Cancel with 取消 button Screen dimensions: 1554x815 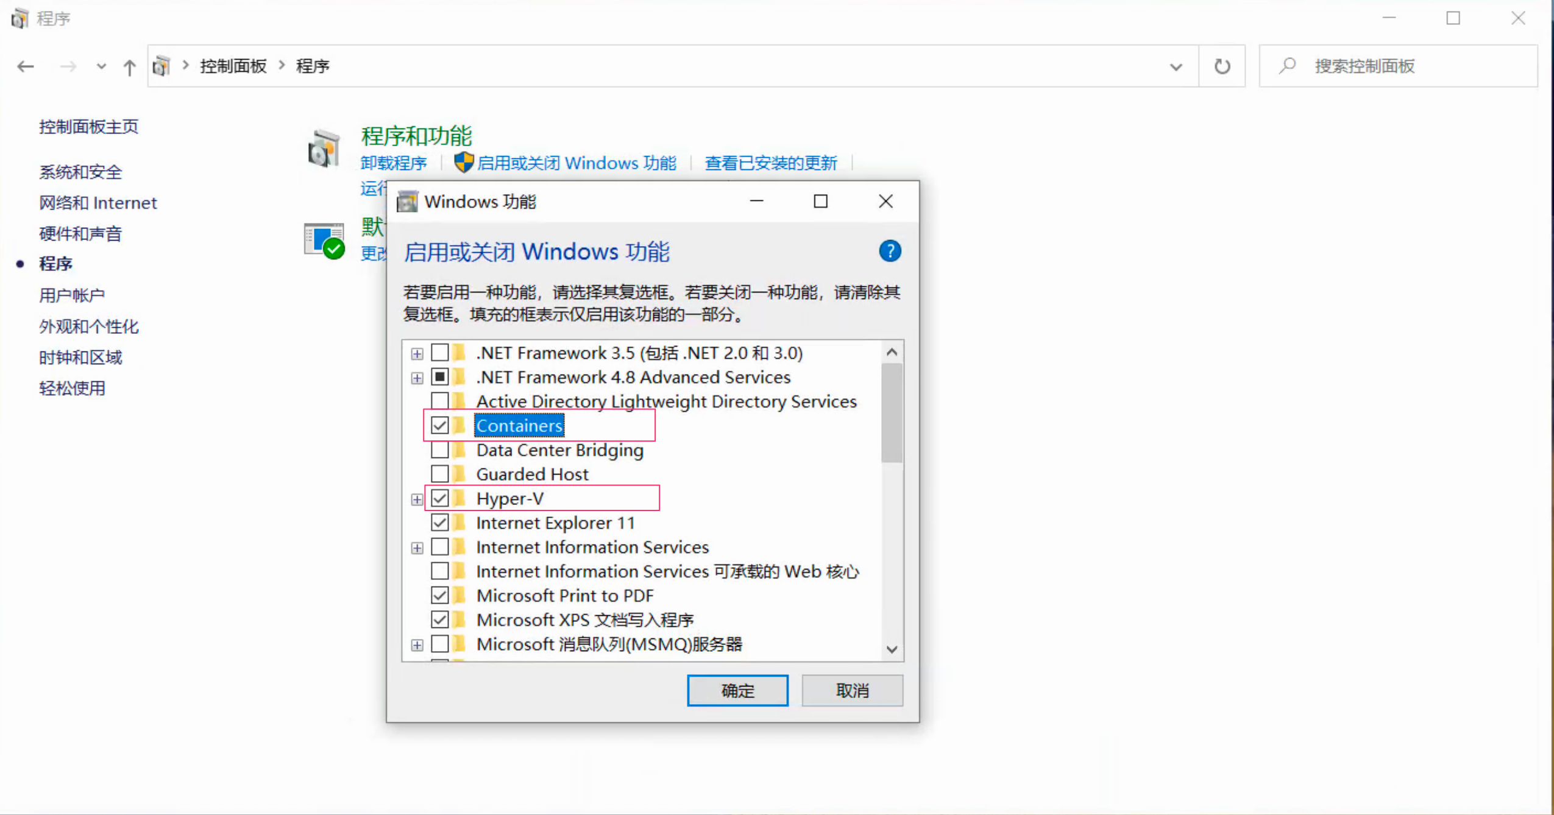click(852, 691)
